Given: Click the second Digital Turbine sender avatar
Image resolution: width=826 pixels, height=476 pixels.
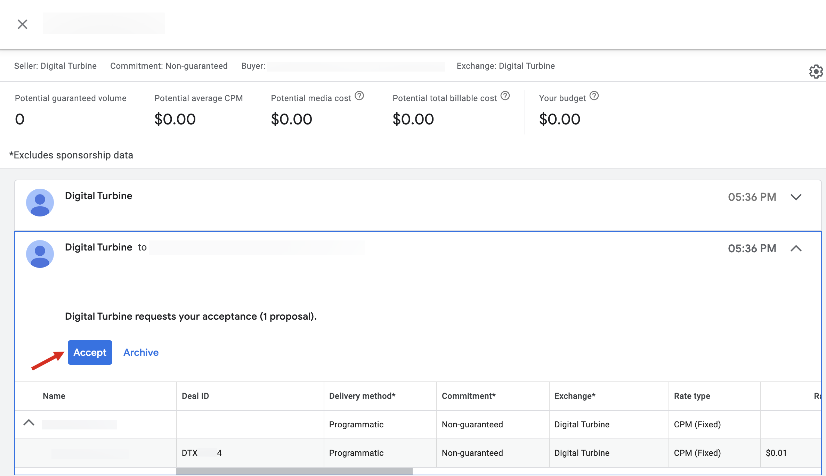Looking at the screenshot, I should (40, 254).
